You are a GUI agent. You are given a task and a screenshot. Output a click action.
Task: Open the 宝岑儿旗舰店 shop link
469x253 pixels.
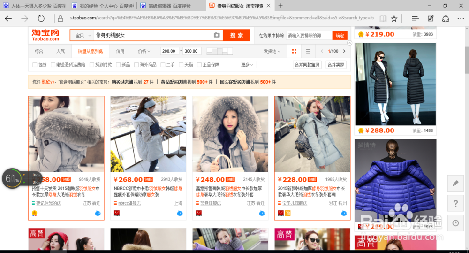(x=295, y=203)
